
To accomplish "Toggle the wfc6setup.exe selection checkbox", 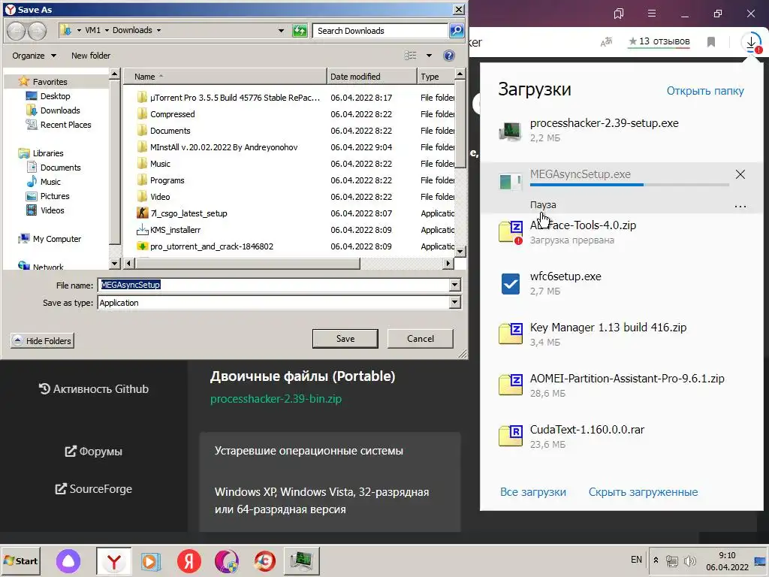I will click(511, 283).
